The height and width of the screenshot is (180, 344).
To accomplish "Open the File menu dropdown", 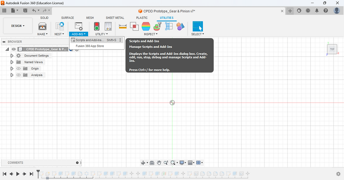I will (x=14, y=10).
